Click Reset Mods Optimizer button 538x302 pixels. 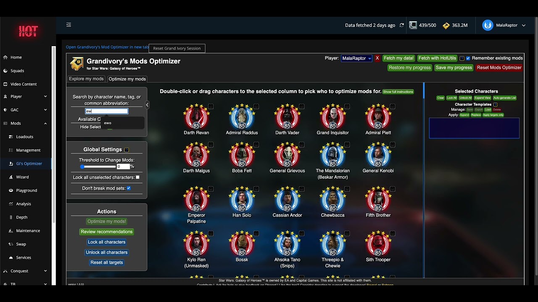pos(499,68)
